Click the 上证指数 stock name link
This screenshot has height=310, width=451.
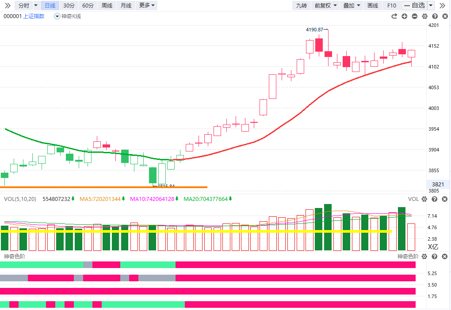point(34,16)
